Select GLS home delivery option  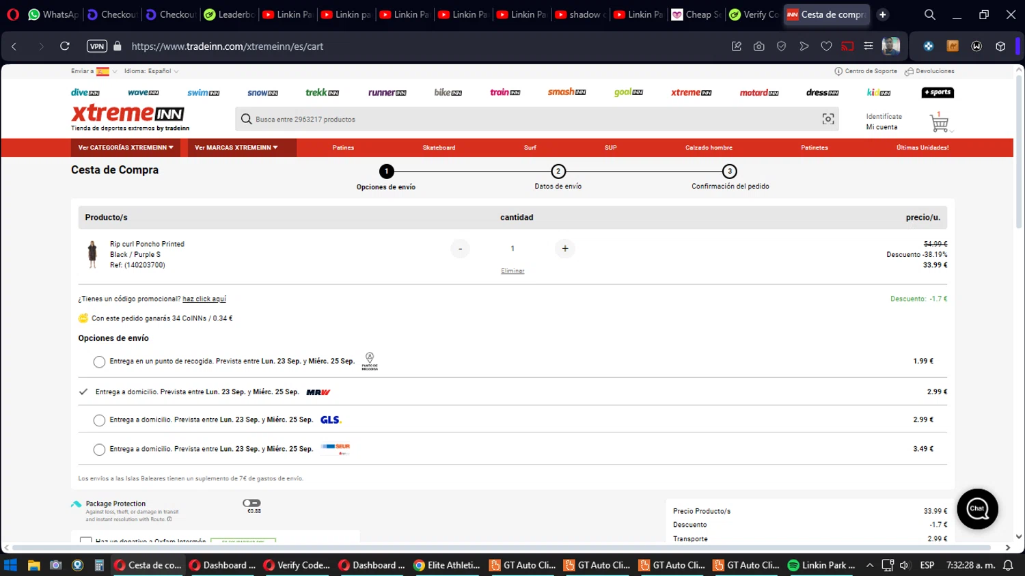pyautogui.click(x=99, y=420)
